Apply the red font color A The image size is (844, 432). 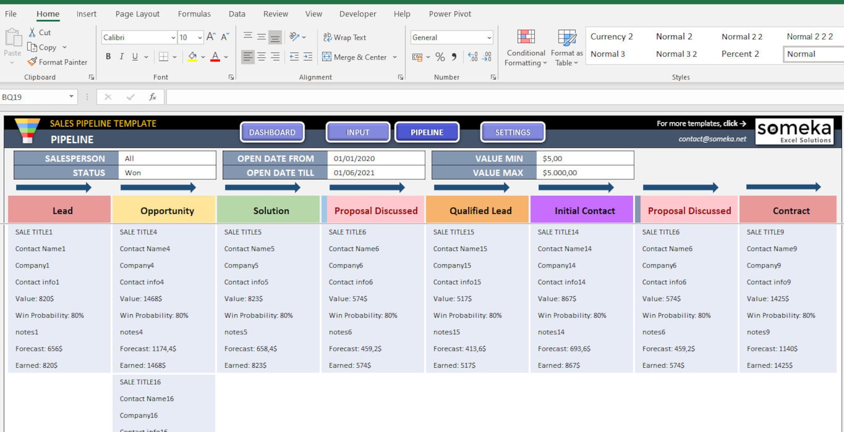pos(215,56)
